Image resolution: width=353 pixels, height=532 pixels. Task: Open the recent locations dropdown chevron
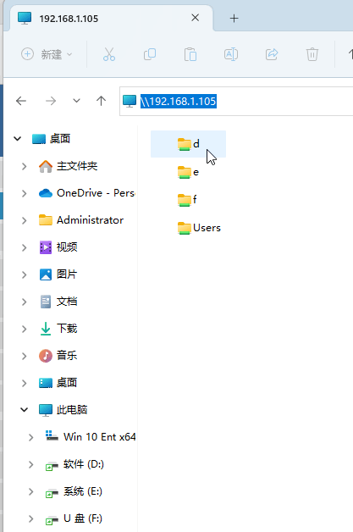click(x=77, y=101)
